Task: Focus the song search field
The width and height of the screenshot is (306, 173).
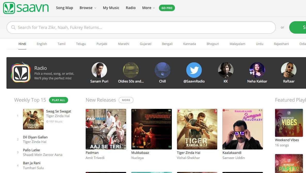Action: 141,27
